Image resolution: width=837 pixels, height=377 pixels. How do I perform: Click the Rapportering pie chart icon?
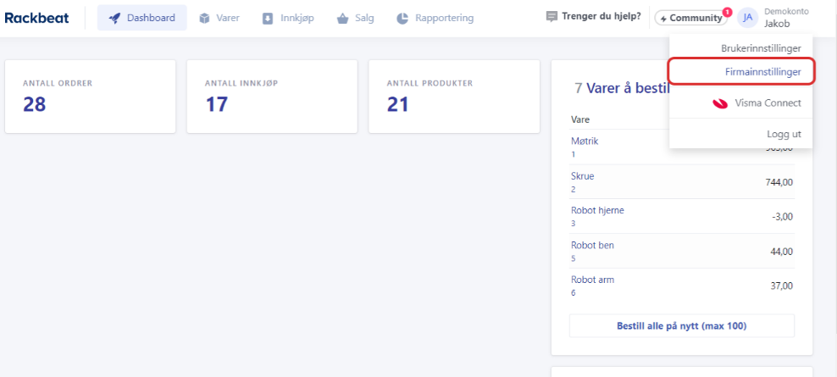coord(402,18)
